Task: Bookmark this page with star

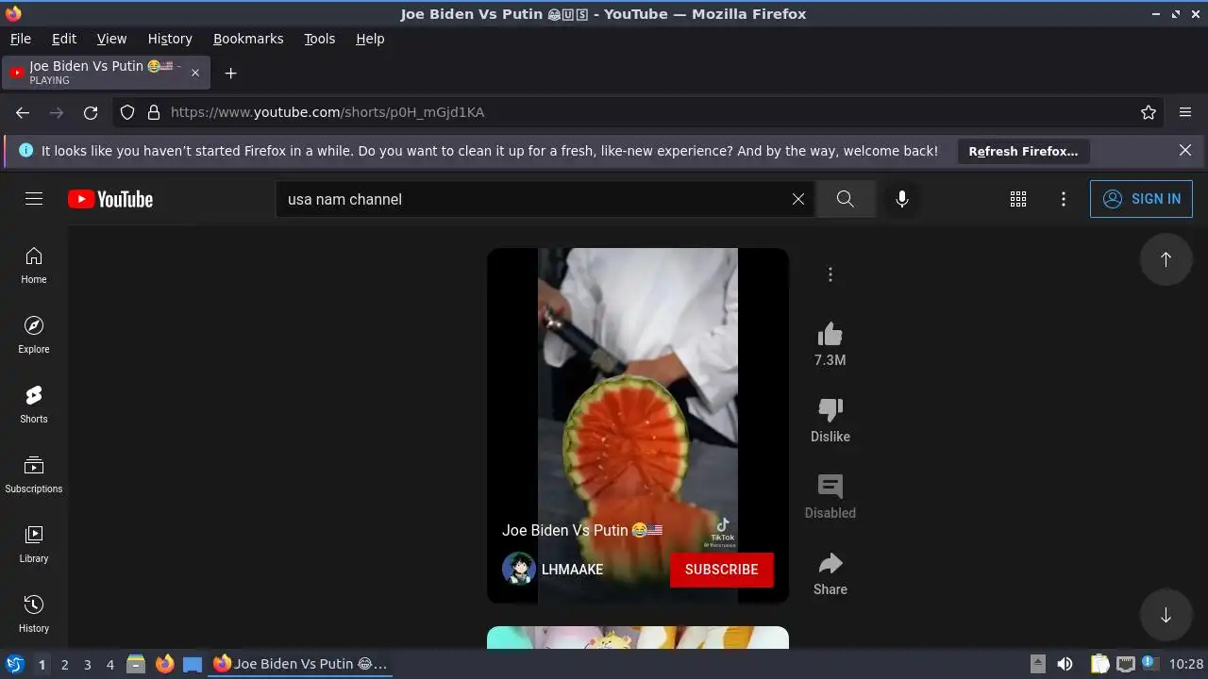Action: (x=1149, y=112)
